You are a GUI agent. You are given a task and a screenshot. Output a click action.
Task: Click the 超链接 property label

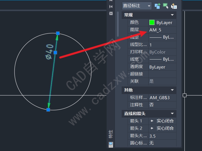coord(136,74)
